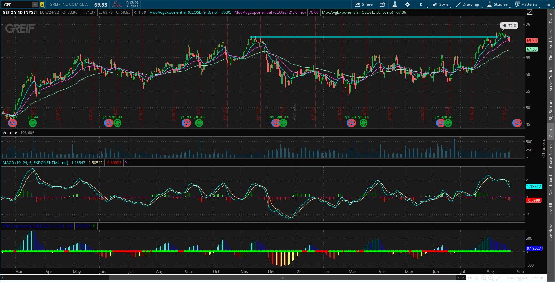Open the Phase Scores side tab
This screenshot has height=282, width=555.
coord(551,155)
